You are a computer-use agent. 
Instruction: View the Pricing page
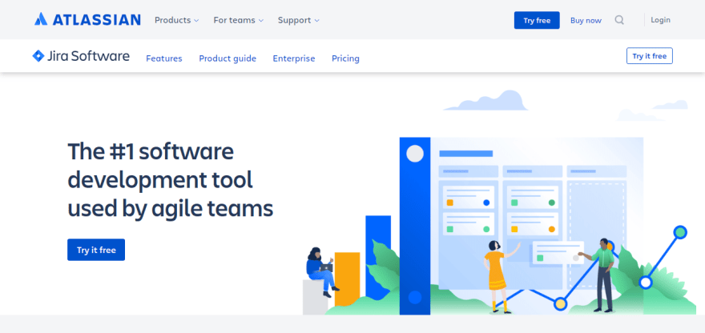[x=346, y=58]
